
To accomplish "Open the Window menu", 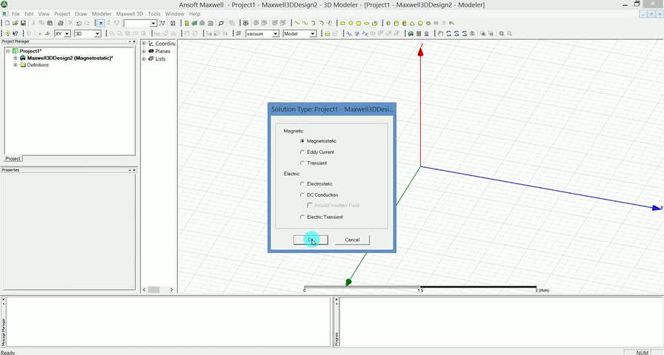I will [174, 14].
